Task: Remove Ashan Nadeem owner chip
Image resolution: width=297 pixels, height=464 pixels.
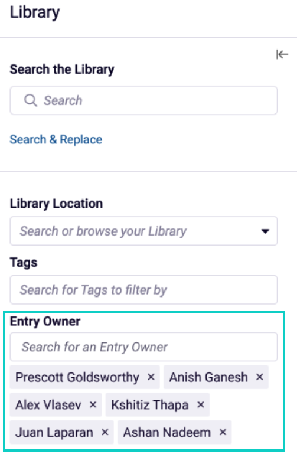Action: click(x=223, y=432)
